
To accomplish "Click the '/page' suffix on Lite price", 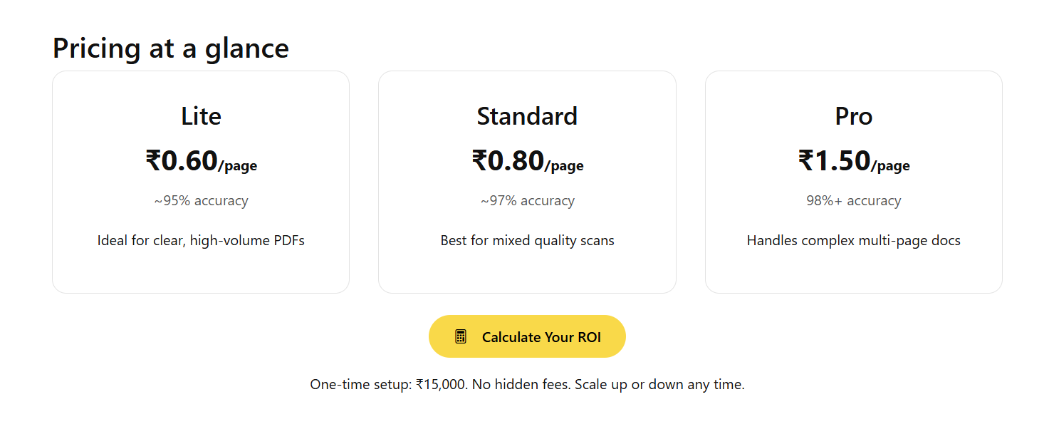I will pos(238,167).
